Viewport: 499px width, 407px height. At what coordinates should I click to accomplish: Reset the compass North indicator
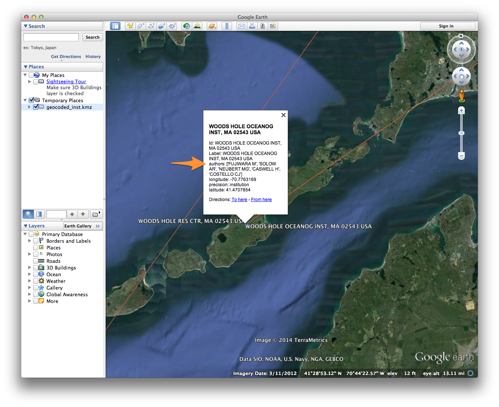(461, 36)
